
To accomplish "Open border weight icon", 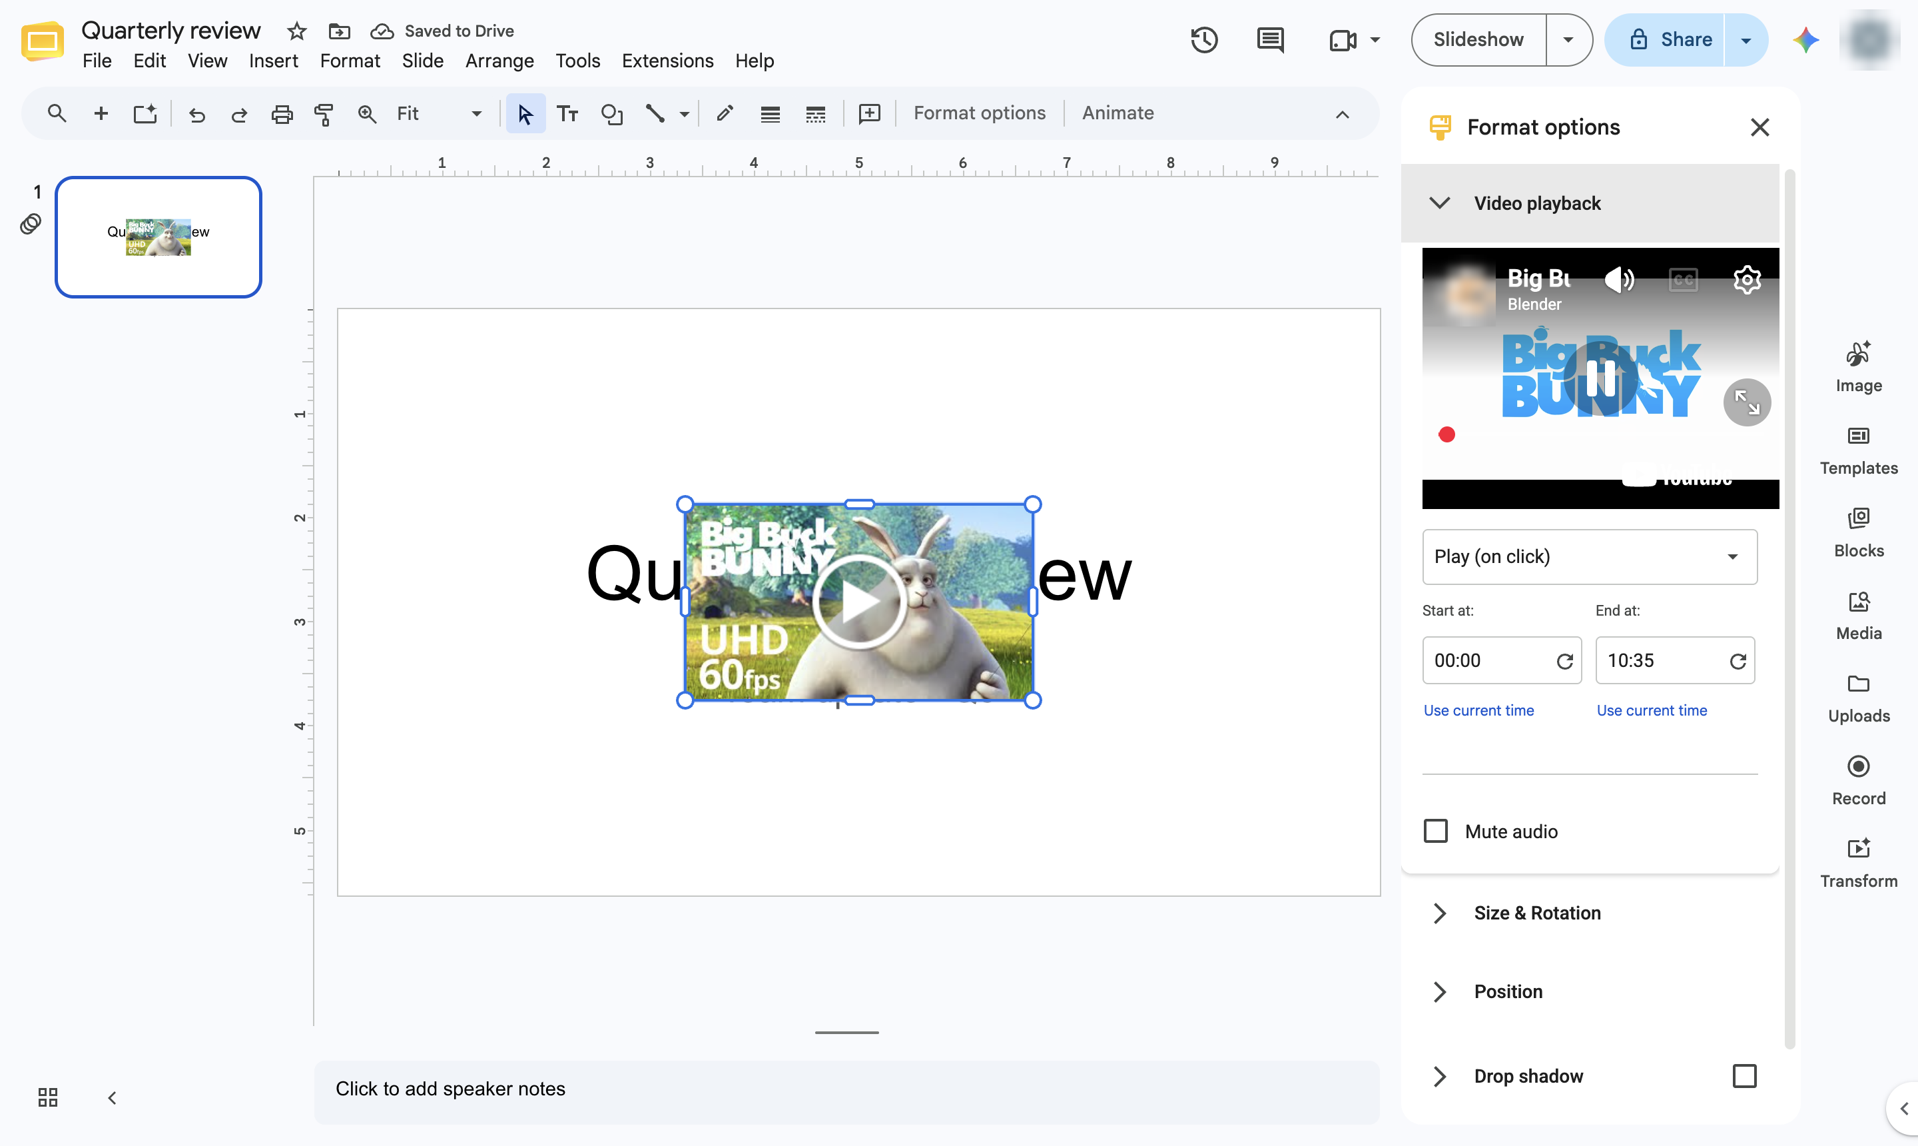I will 769,115.
